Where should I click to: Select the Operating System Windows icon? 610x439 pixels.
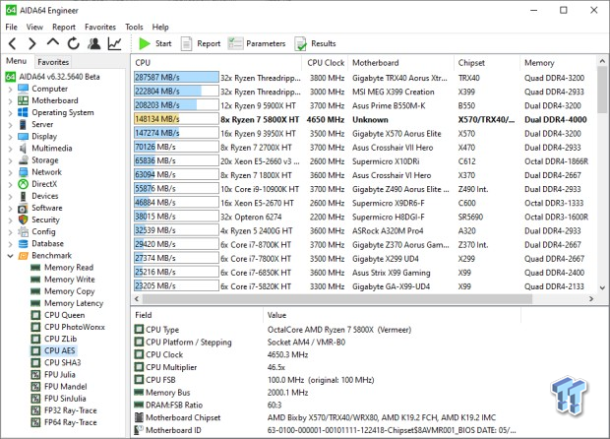(x=24, y=112)
